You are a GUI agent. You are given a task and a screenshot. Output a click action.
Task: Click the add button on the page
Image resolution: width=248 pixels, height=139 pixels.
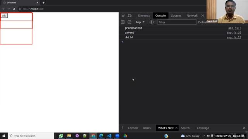pos(4,15)
